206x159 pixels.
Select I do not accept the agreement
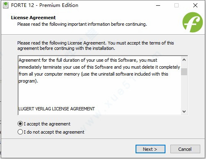[20, 132]
